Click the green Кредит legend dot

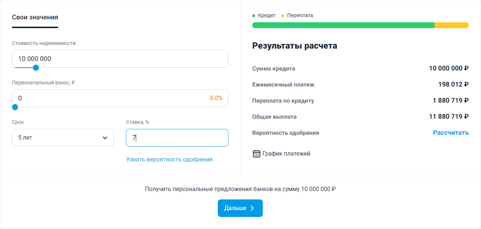click(x=254, y=16)
